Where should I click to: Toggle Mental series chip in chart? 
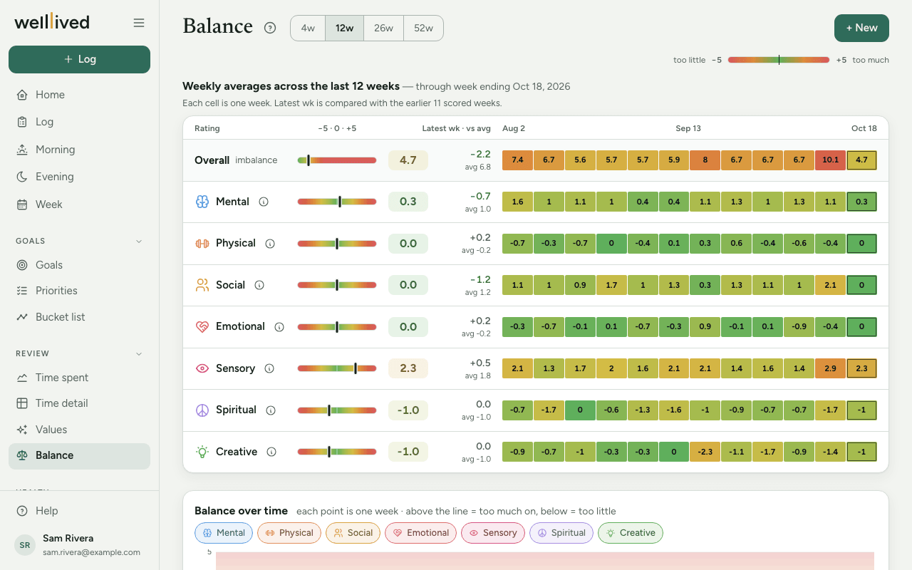[223, 533]
